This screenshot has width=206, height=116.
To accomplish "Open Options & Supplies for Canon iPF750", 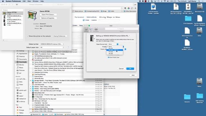I will pos(48,18).
